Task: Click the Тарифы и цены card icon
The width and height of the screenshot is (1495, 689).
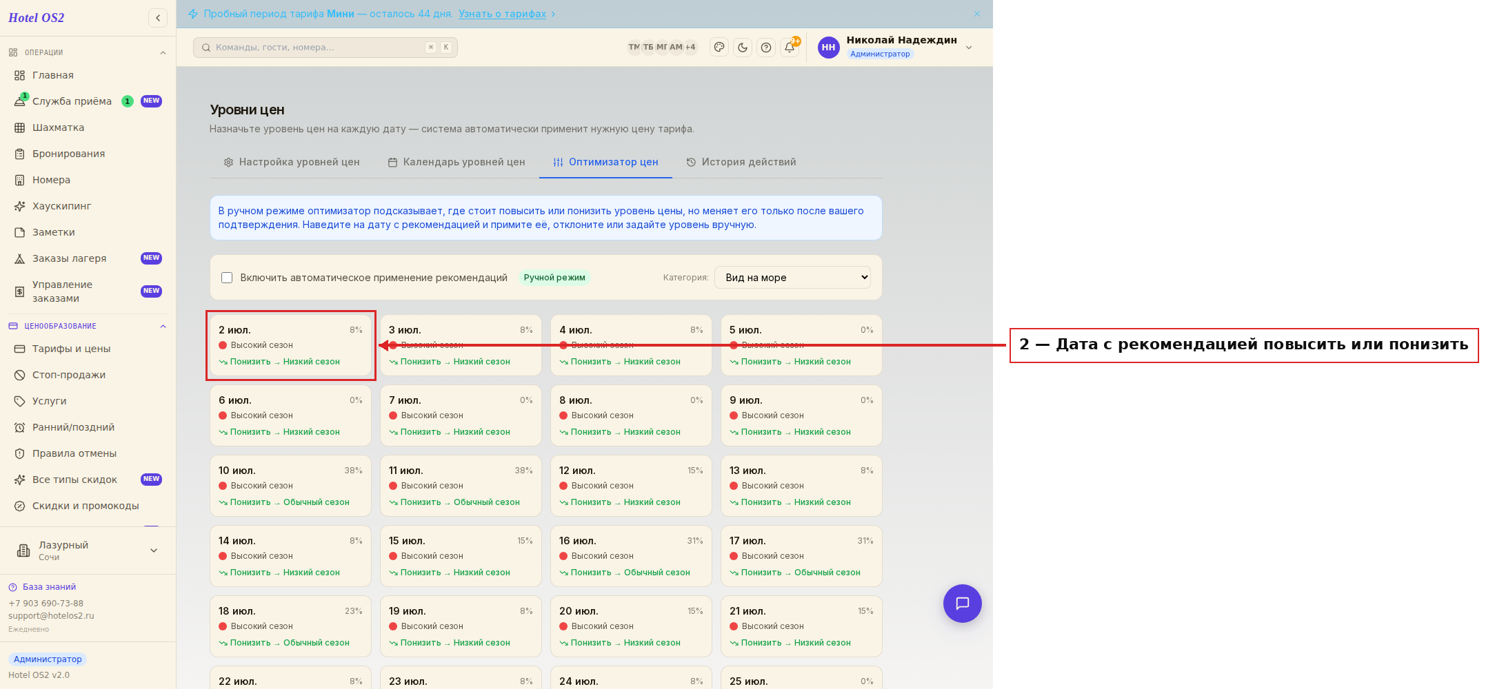Action: 20,349
